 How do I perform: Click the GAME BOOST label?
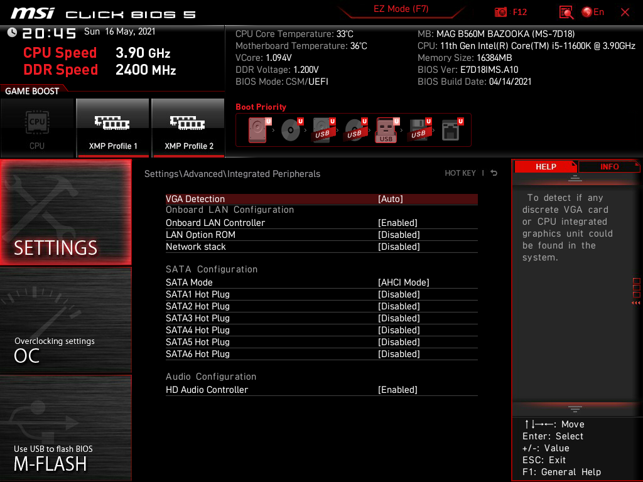(32, 91)
